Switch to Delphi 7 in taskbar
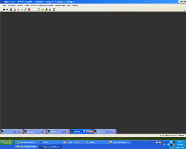Screen dimensions: 186x149 tap(96, 142)
